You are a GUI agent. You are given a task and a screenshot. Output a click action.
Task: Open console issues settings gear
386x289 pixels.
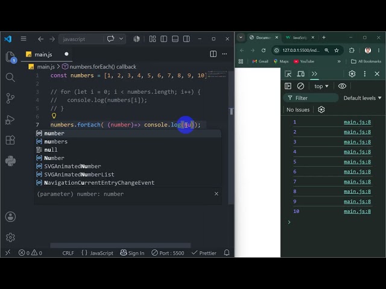(x=321, y=110)
